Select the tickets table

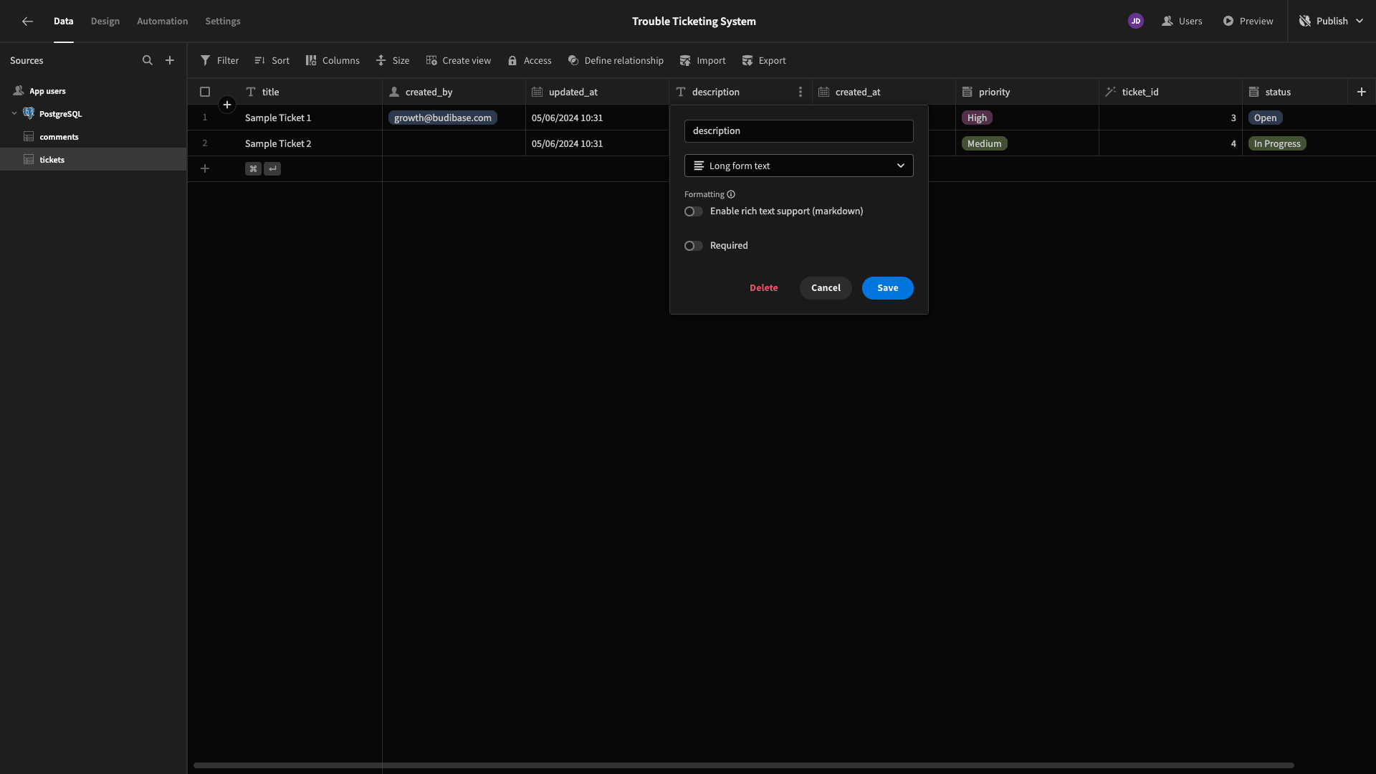coord(93,159)
